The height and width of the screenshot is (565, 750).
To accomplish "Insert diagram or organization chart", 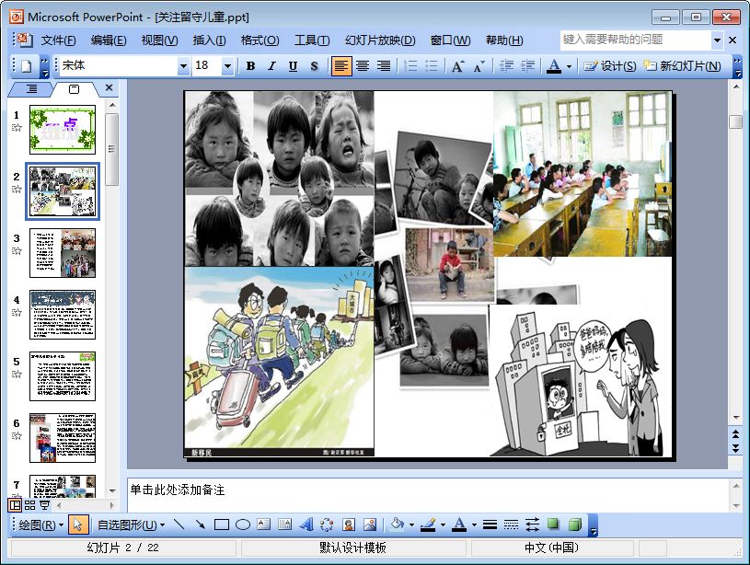I will click(328, 525).
